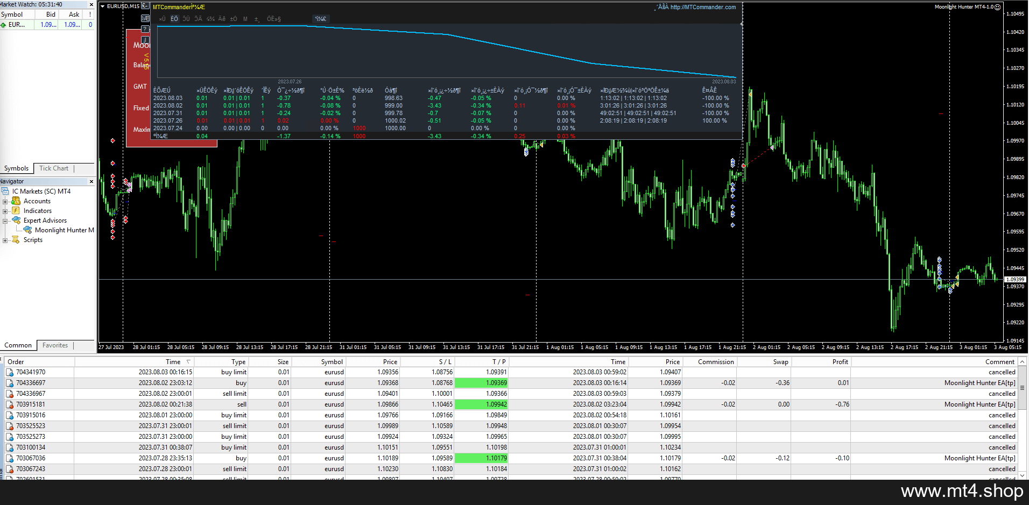The image size is (1029, 505).
Task: Open the MTCommander.com link
Action: [x=703, y=7]
